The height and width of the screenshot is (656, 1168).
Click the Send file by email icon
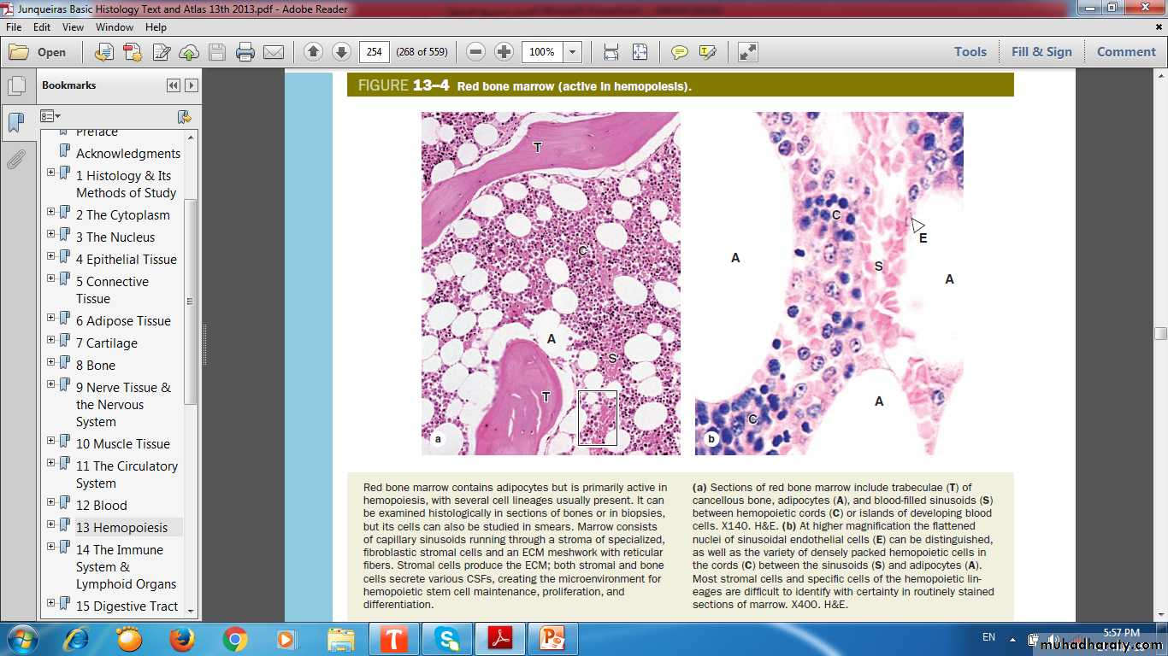coord(274,52)
